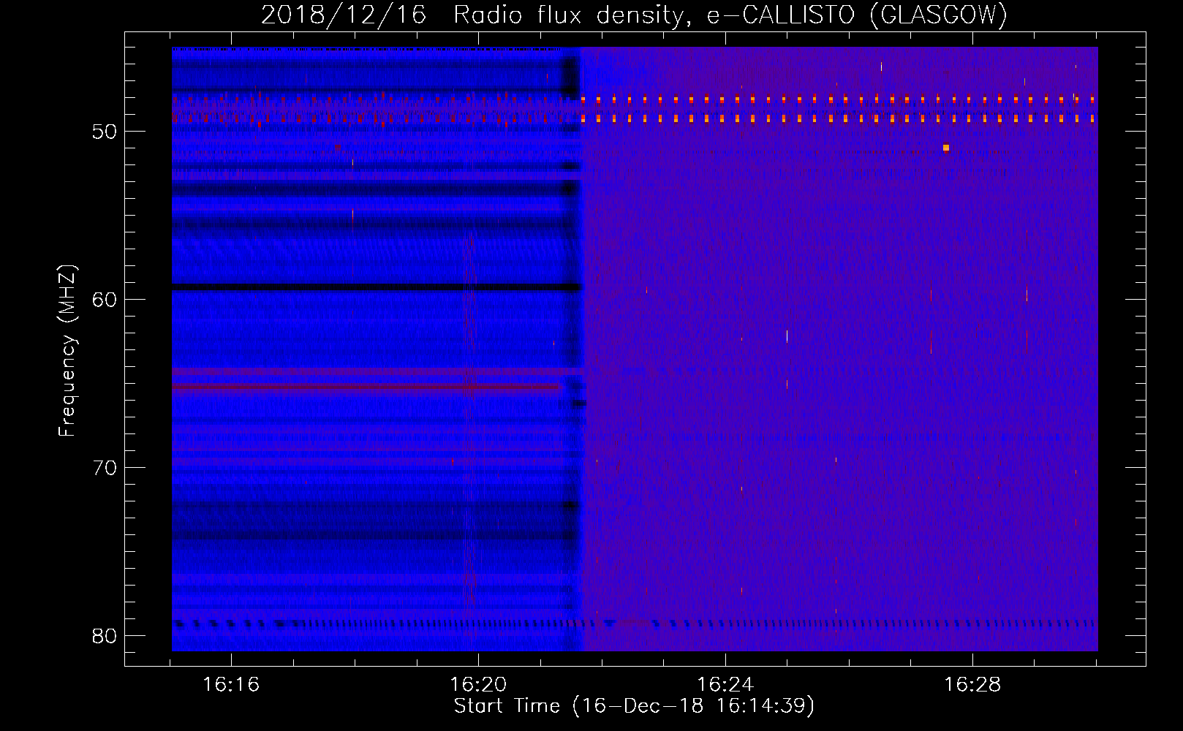The height and width of the screenshot is (731, 1183).
Task: Click the 60 frequency tick label
Action: (105, 300)
